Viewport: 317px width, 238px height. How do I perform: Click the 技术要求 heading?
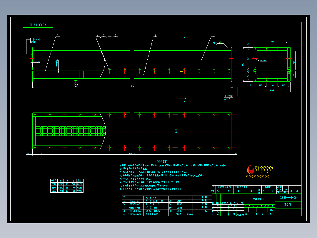(x=162, y=161)
